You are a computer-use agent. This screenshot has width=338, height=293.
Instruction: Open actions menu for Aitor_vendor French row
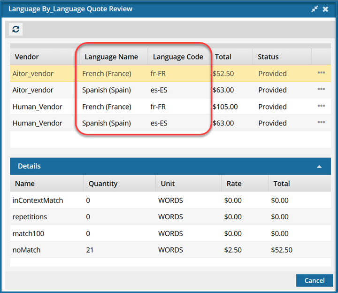click(321, 73)
